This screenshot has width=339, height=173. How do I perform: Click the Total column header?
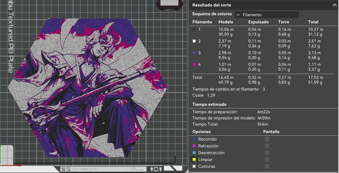click(x=313, y=22)
